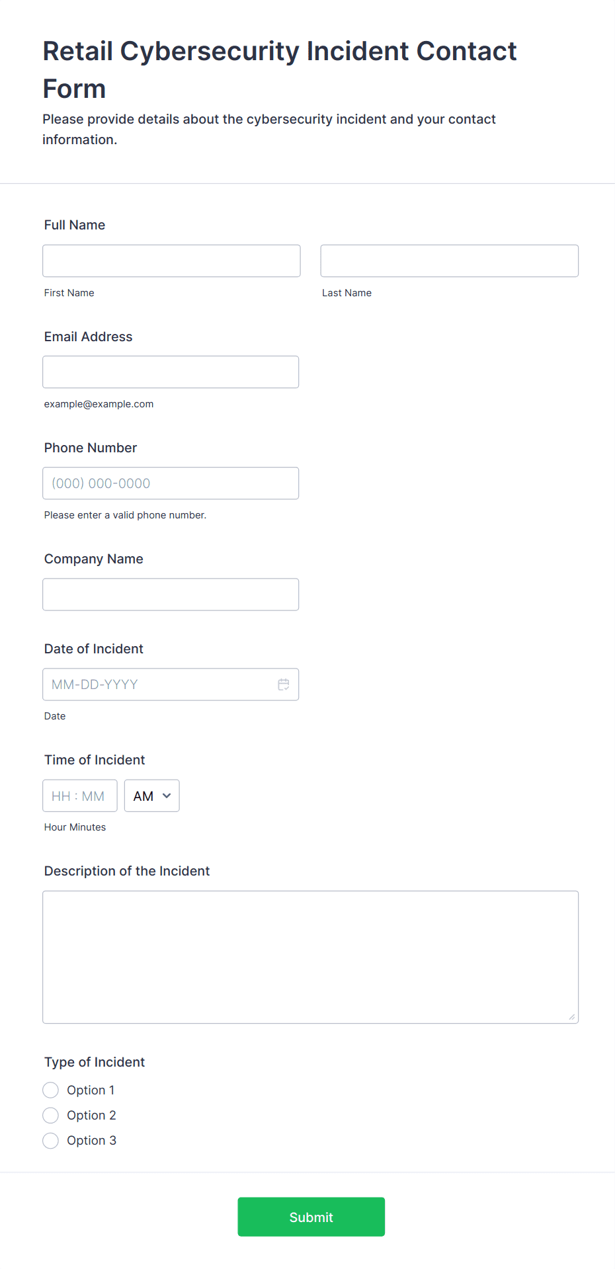Viewport: 615px width, 1269px height.
Task: Pick the Option 3 radio button
Action: point(51,1141)
